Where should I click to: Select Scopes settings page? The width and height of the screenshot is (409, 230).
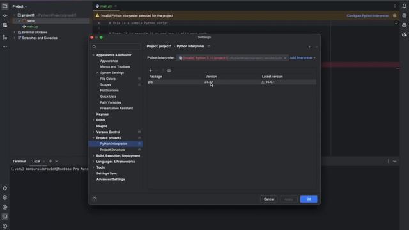(105, 84)
